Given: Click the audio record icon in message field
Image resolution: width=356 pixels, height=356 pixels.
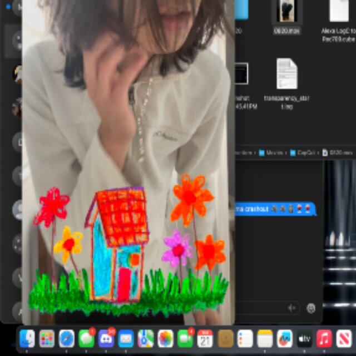Looking at the screenshot, I should click(x=291, y=308).
